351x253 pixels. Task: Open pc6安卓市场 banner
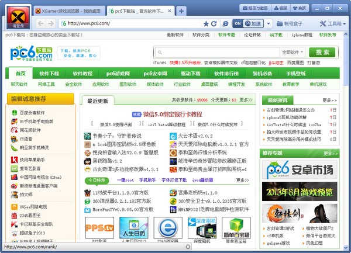point(300,169)
